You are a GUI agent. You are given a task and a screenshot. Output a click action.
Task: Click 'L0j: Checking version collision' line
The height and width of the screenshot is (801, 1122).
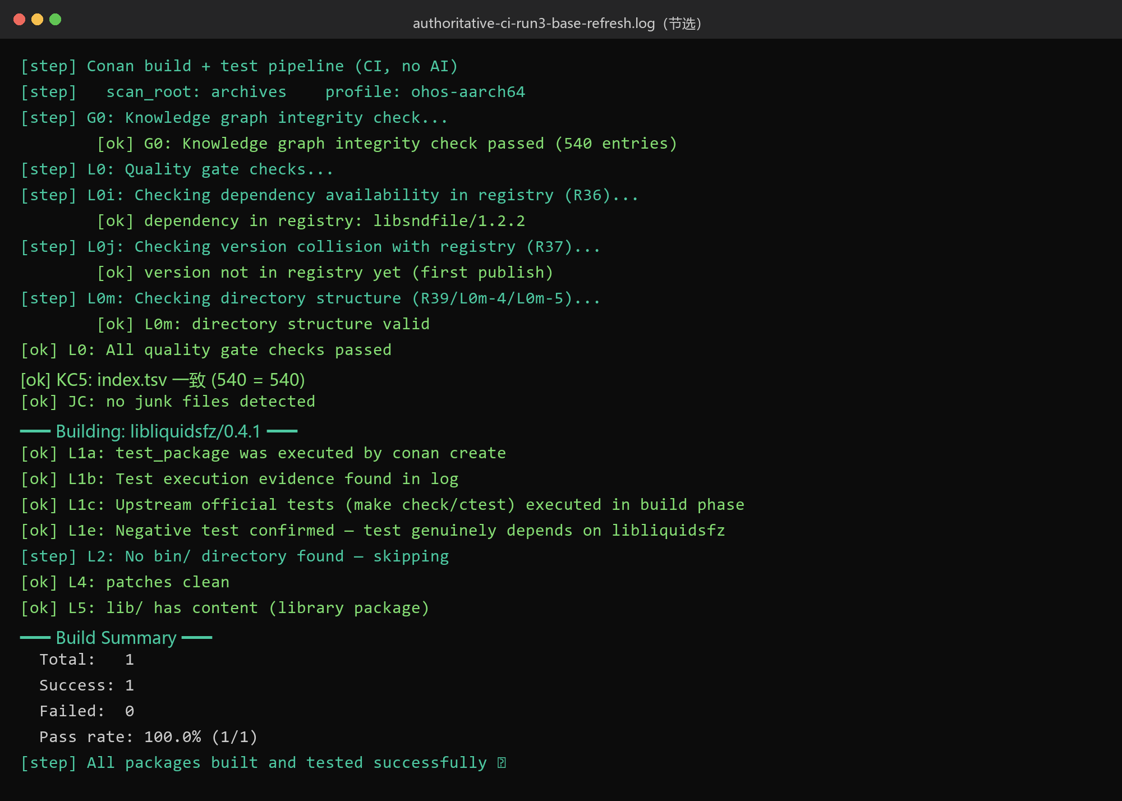coord(310,247)
